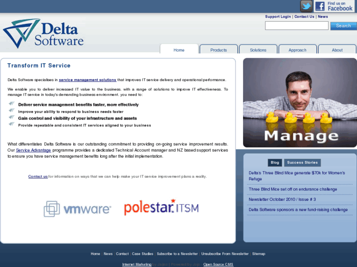Open the footer Case Studies link
357x267 pixels.
[142, 254]
